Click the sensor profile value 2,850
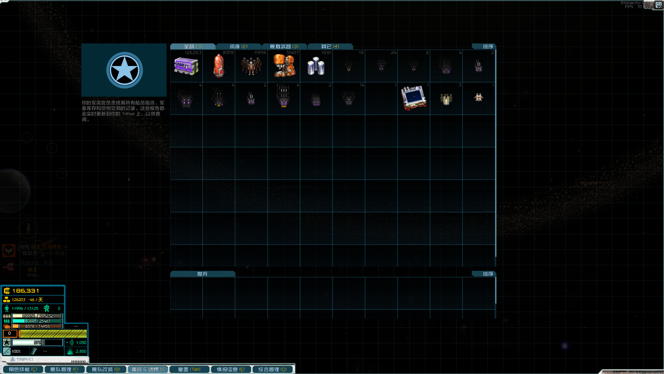Viewport: 664px width, 374px height. point(81,351)
